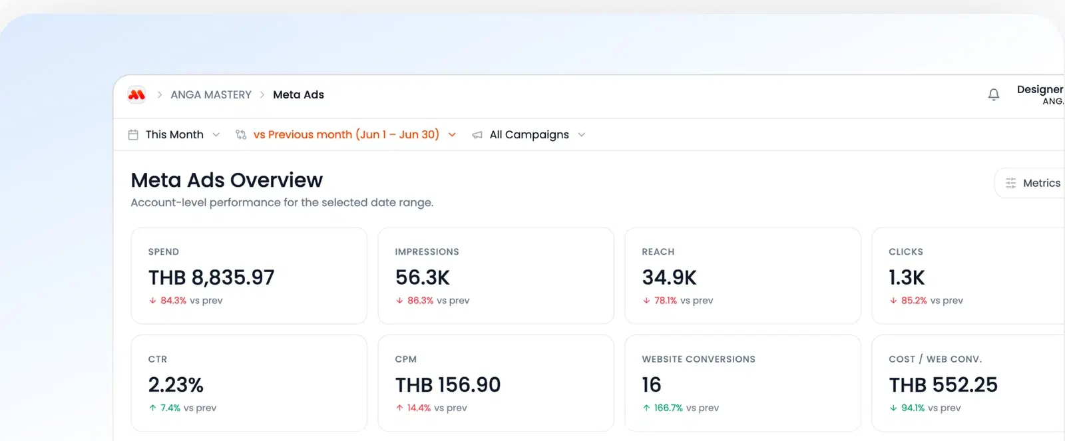The width and height of the screenshot is (1065, 441).
Task: Click the Meta Ads Overview heading
Action: coord(226,180)
